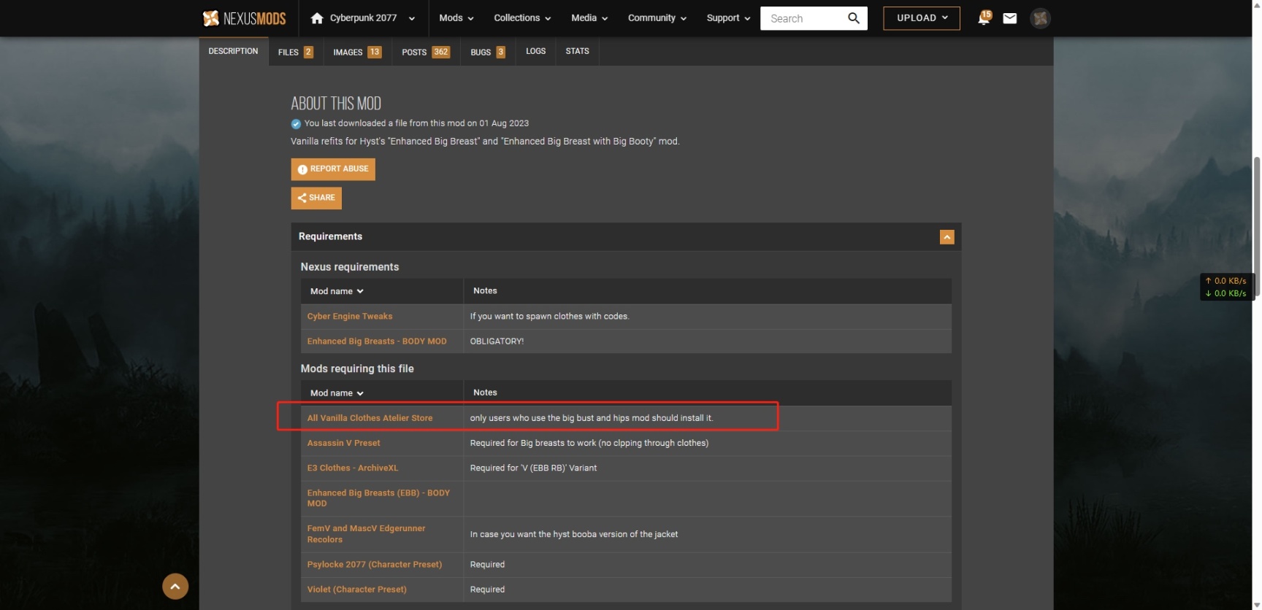
Task: Click the 'ABOUT THIS MOD' heading
Action: [336, 104]
